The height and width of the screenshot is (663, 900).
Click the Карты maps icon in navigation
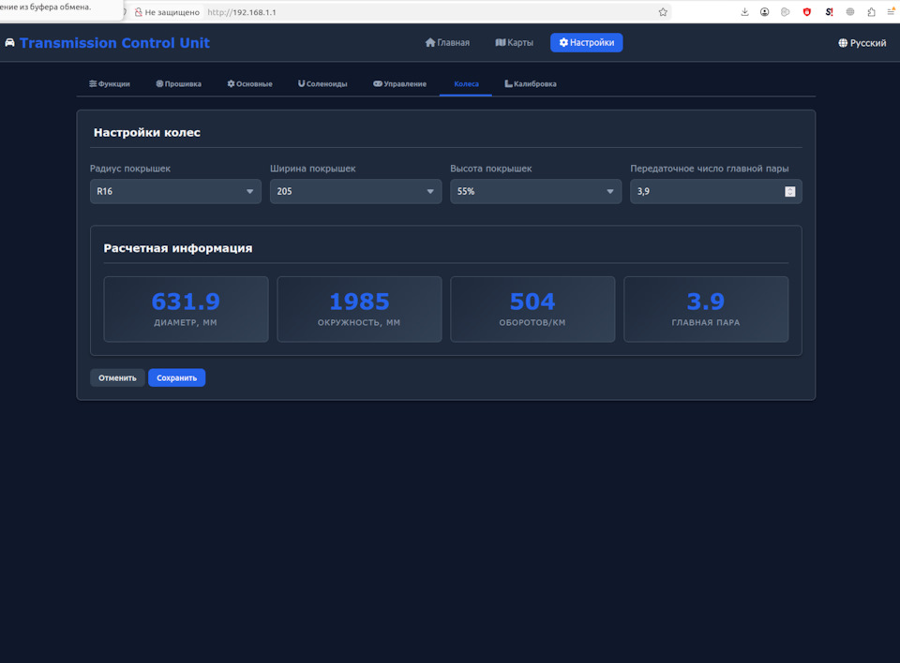[x=498, y=42]
